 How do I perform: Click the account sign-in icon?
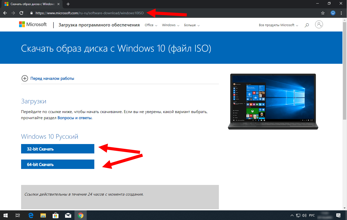319,24
